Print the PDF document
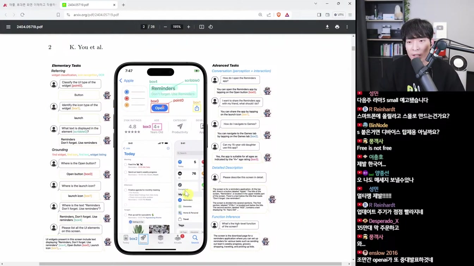The width and height of the screenshot is (474, 266). [337, 27]
